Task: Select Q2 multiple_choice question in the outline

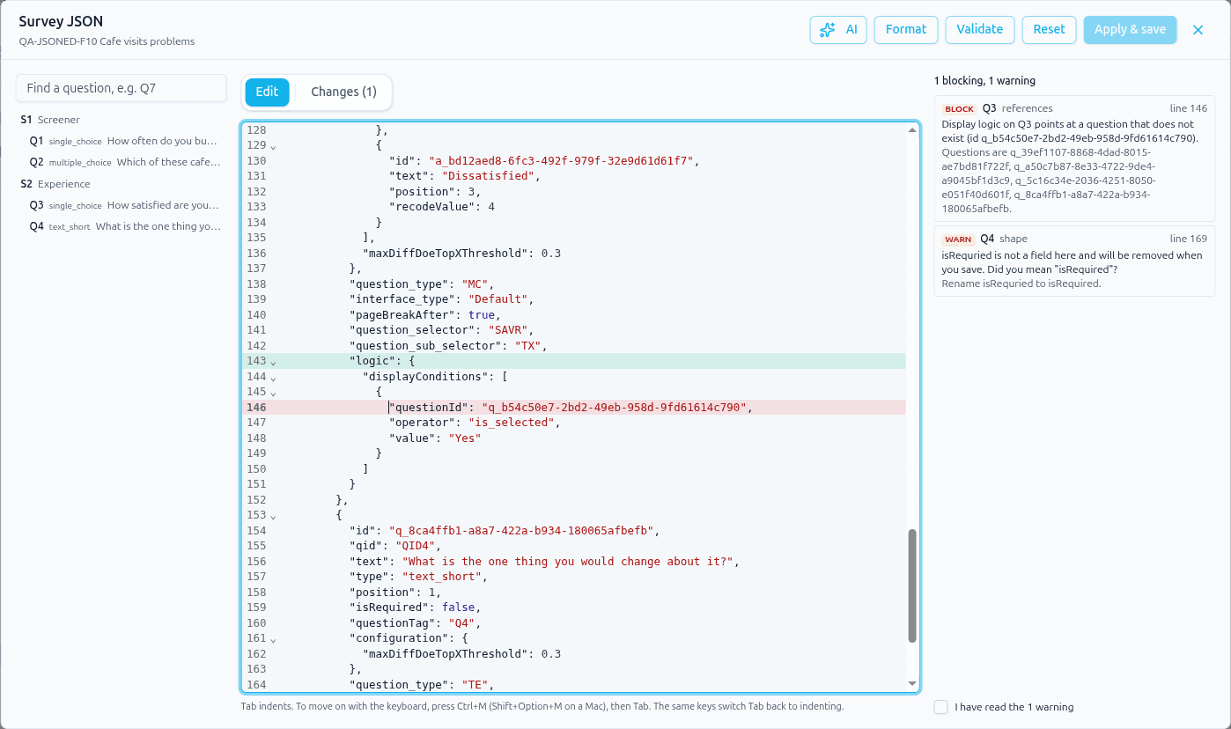Action: click(x=124, y=162)
